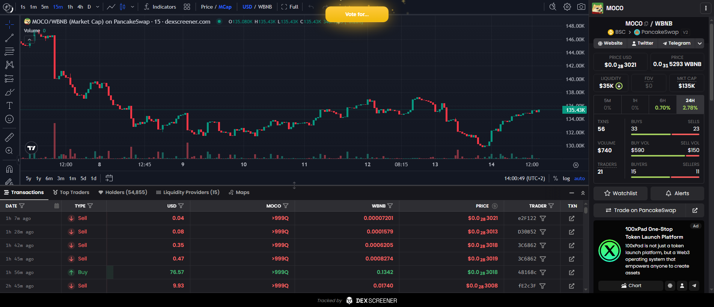Open the token Website link
This screenshot has height=307, width=714.
click(610, 43)
